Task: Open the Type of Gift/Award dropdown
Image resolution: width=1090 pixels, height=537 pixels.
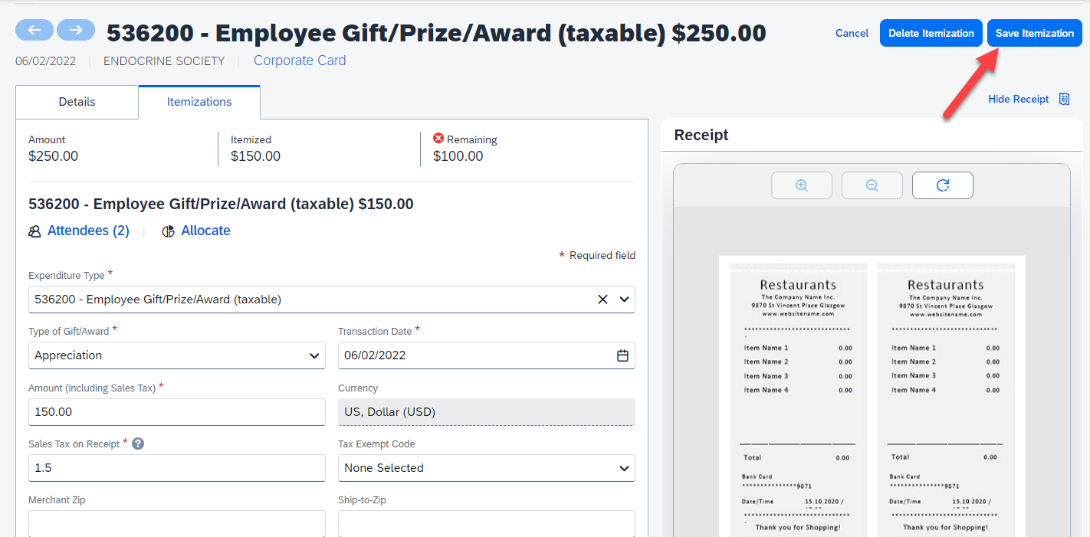Action: pos(314,355)
